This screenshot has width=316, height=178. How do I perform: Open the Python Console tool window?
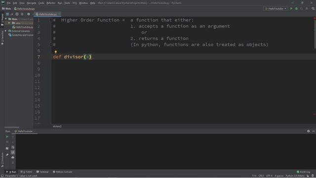click(63, 172)
